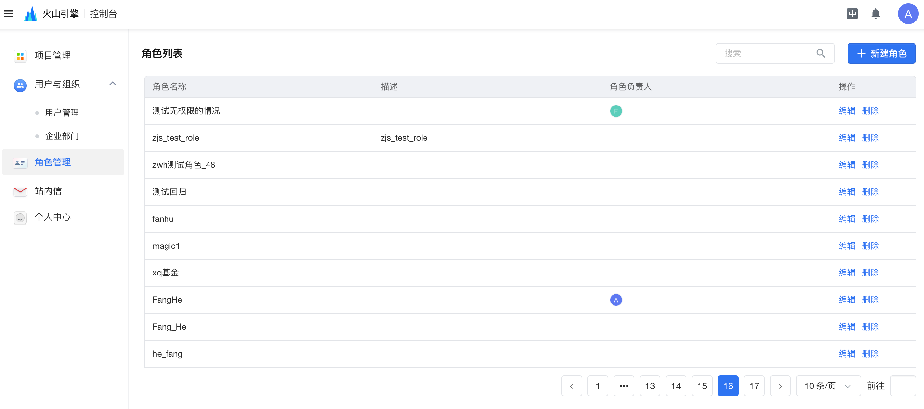The width and height of the screenshot is (924, 409).
Task: Click the F owner avatar in first row
Action: coord(616,111)
